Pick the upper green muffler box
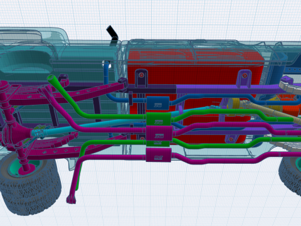Viewport: 301px width, 226px height. click(x=159, y=119)
